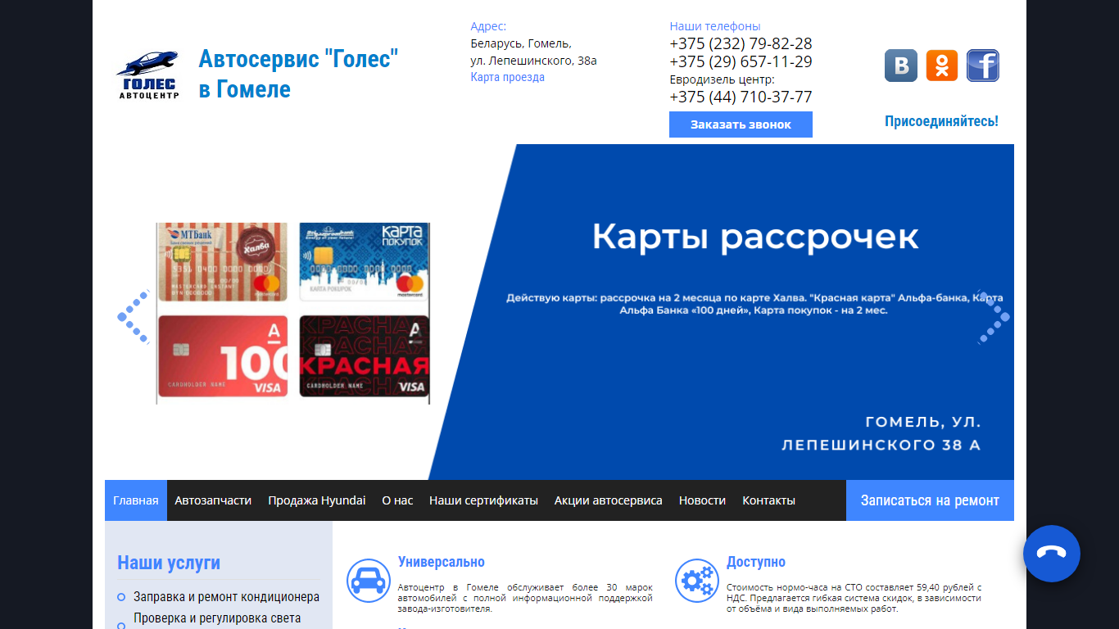Go to next slide with right arrow
The width and height of the screenshot is (1119, 629).
994,316
